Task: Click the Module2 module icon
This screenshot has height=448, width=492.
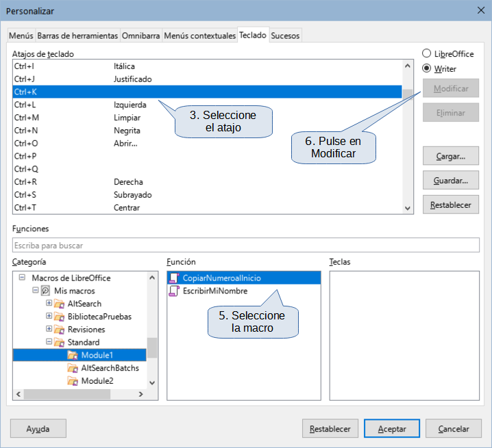Action: click(73, 381)
